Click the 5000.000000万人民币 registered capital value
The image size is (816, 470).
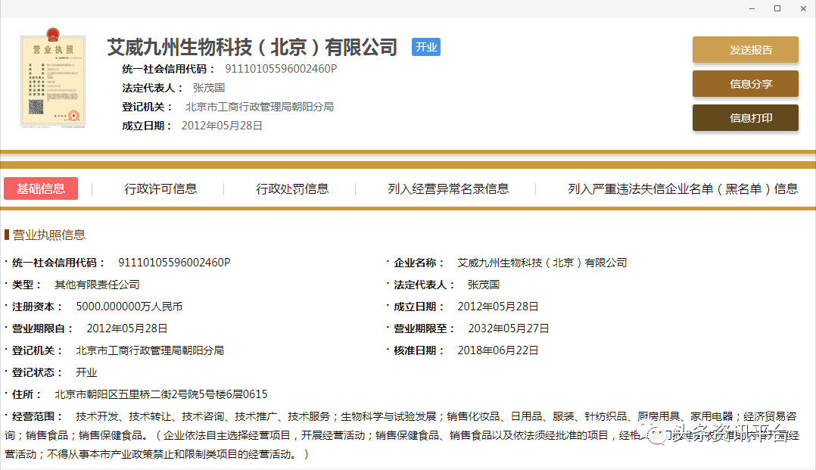pyautogui.click(x=129, y=307)
